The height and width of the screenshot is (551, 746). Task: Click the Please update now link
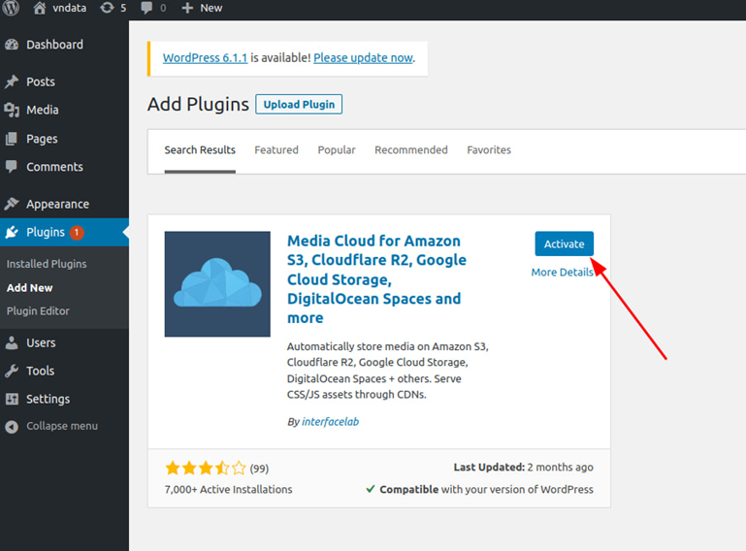coord(363,58)
